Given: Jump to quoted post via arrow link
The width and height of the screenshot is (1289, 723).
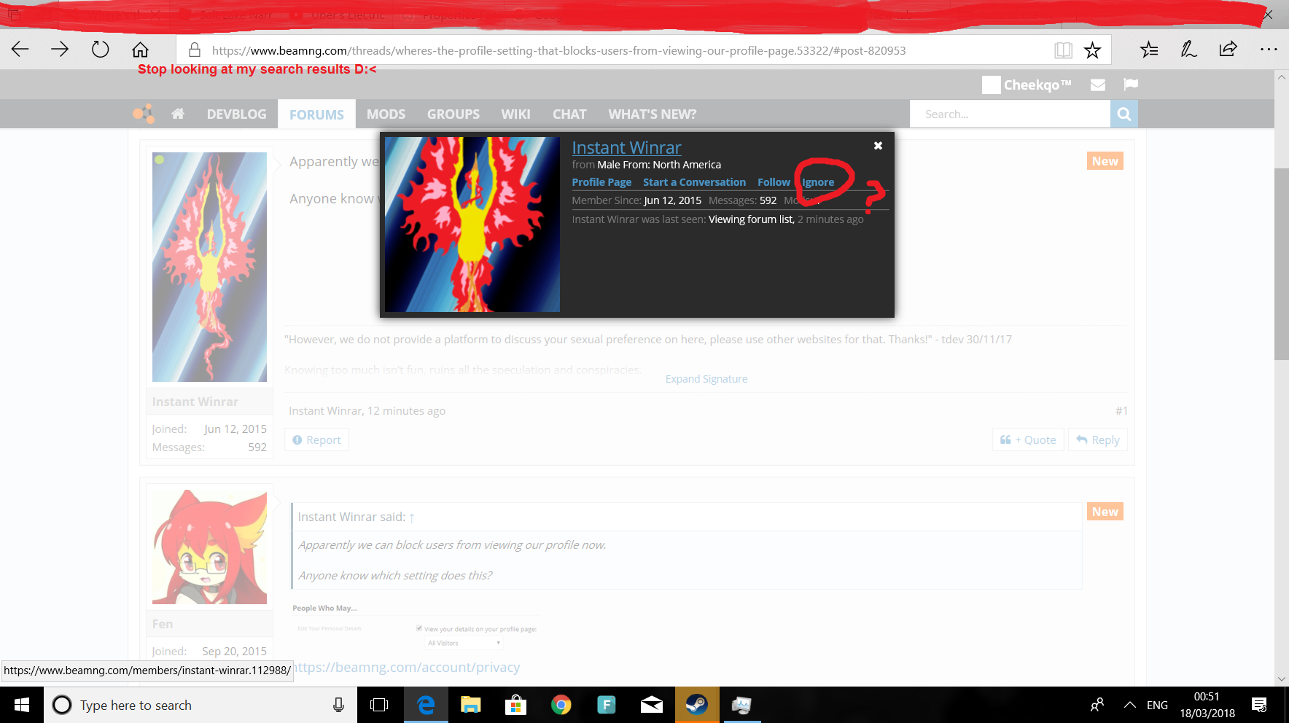Looking at the screenshot, I should click(411, 517).
